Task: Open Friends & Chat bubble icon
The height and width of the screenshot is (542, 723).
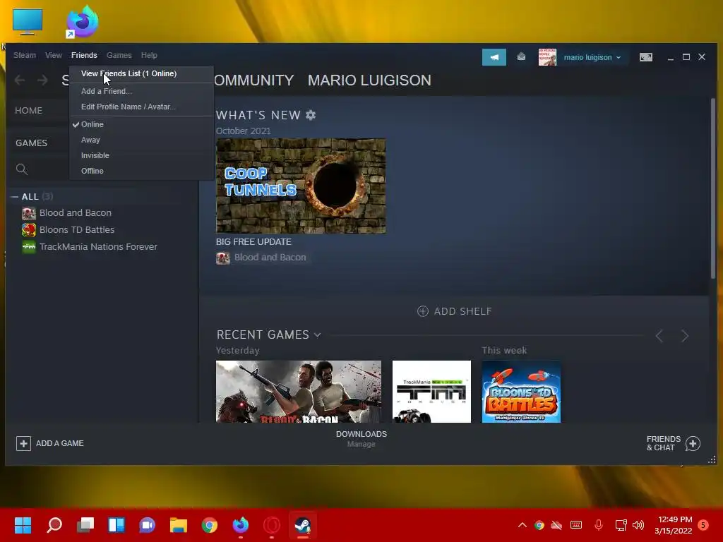Action: [x=693, y=443]
